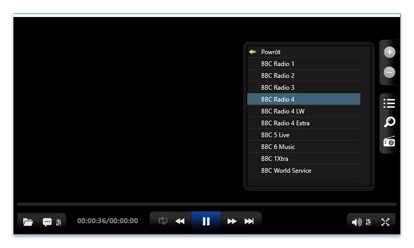The image size is (414, 248).
Task: Open audio equalizer sliders beside the speaker
Action: pyautogui.click(x=369, y=222)
